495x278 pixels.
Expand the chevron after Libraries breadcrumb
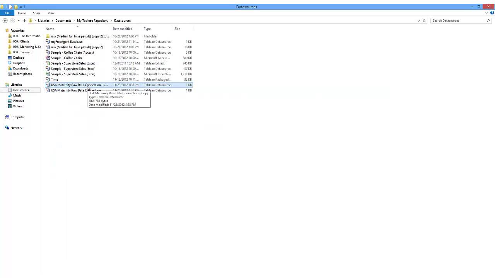[52, 20]
